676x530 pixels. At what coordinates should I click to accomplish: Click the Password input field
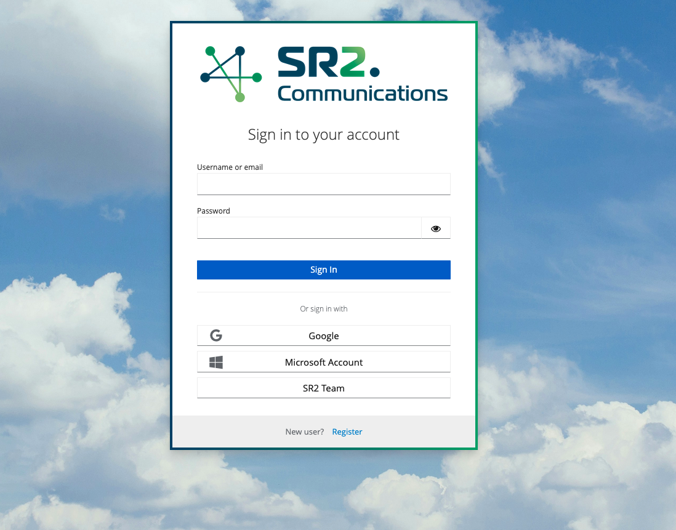308,228
